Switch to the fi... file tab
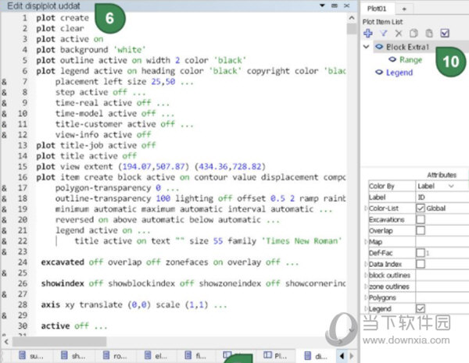This screenshot has height=363, width=469. 196,355
